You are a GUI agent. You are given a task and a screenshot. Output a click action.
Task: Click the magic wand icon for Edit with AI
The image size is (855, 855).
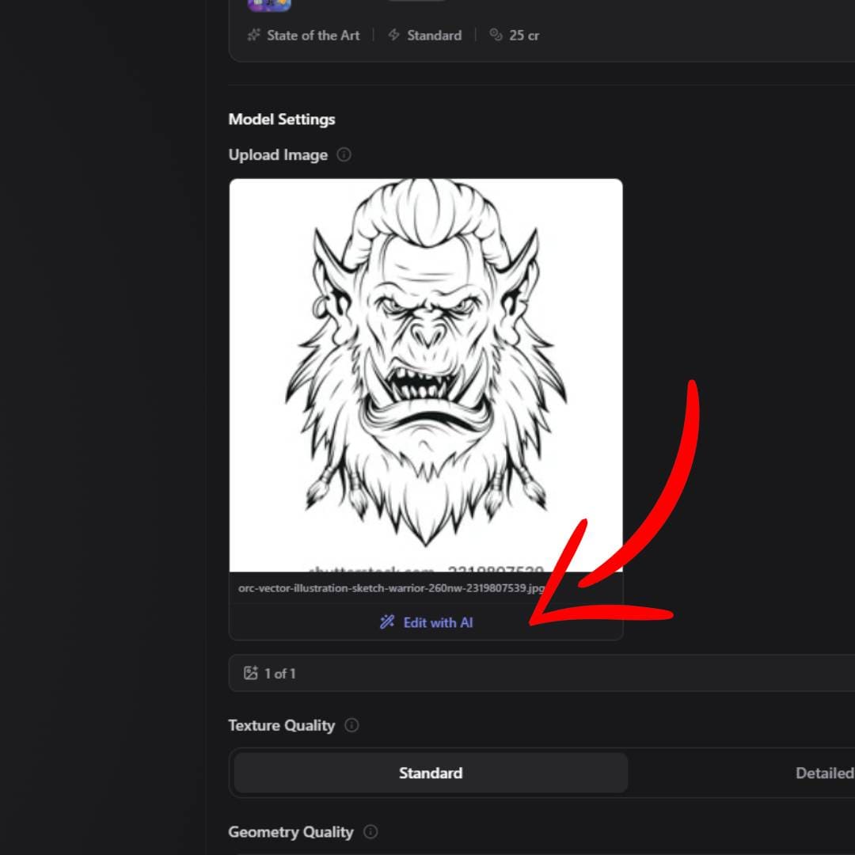pos(387,622)
